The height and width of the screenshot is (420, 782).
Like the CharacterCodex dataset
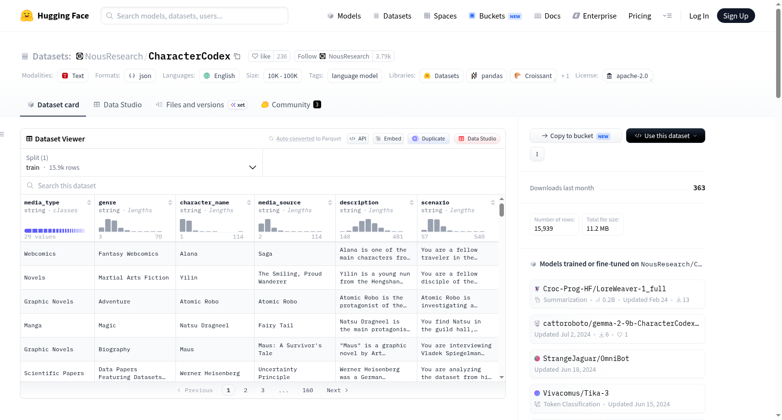click(261, 56)
